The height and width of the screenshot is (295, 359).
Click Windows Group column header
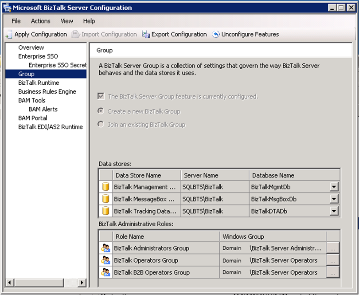(x=273, y=236)
